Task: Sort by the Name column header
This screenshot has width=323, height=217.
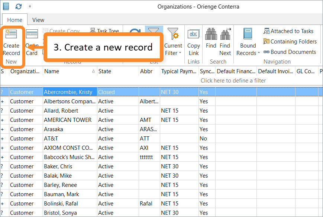Action: tap(70, 71)
